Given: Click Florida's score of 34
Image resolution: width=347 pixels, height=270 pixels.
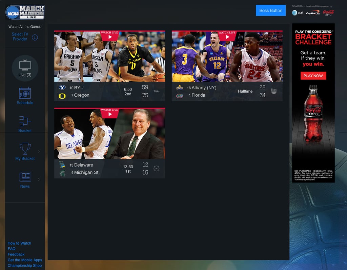Looking at the screenshot, I should tap(263, 95).
